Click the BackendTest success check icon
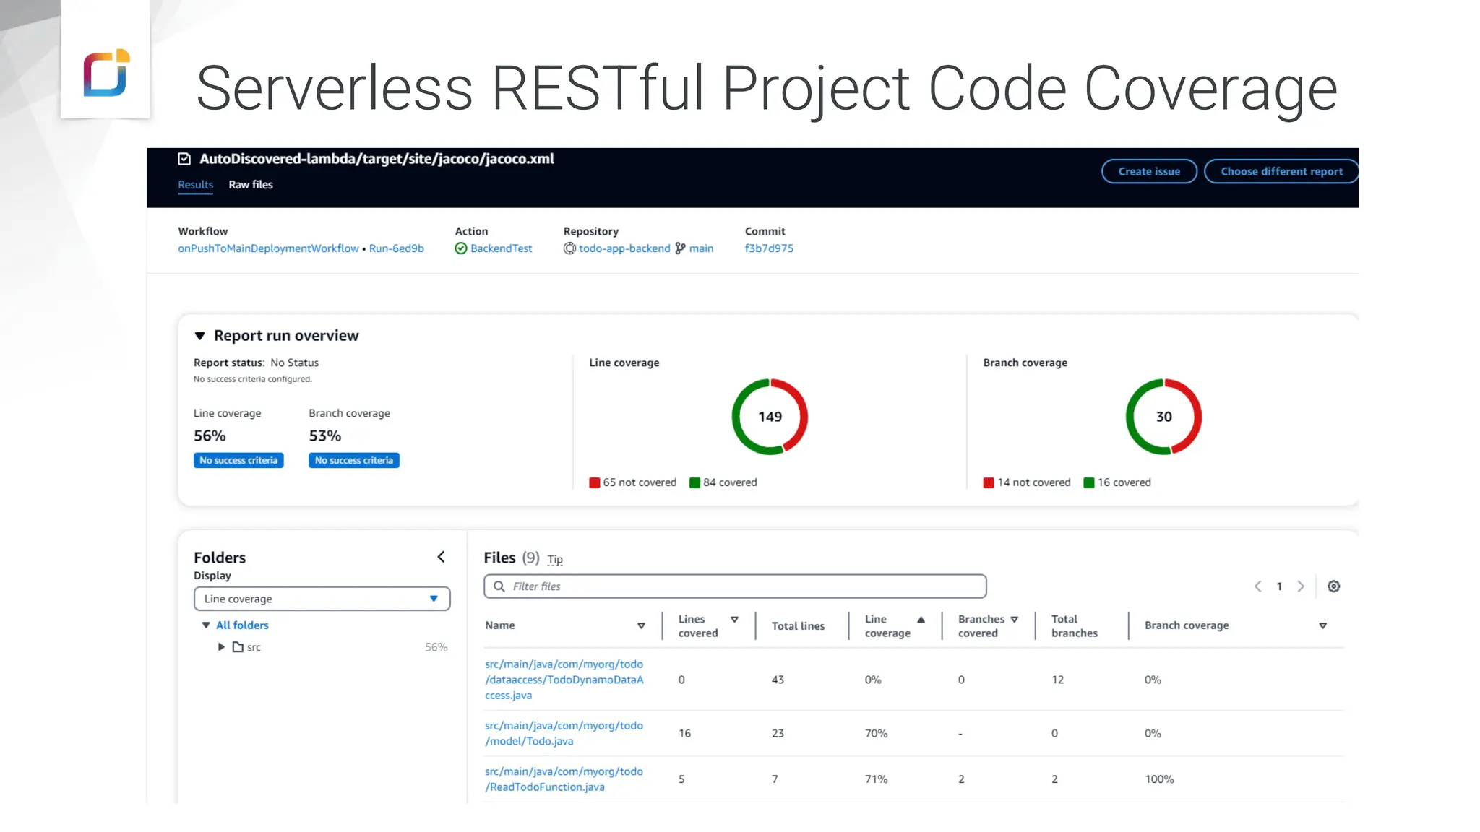 click(460, 248)
